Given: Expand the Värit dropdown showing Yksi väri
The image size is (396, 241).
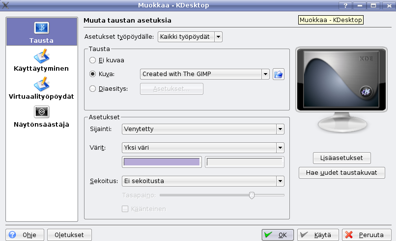Looking at the screenshot, I should (202, 147).
